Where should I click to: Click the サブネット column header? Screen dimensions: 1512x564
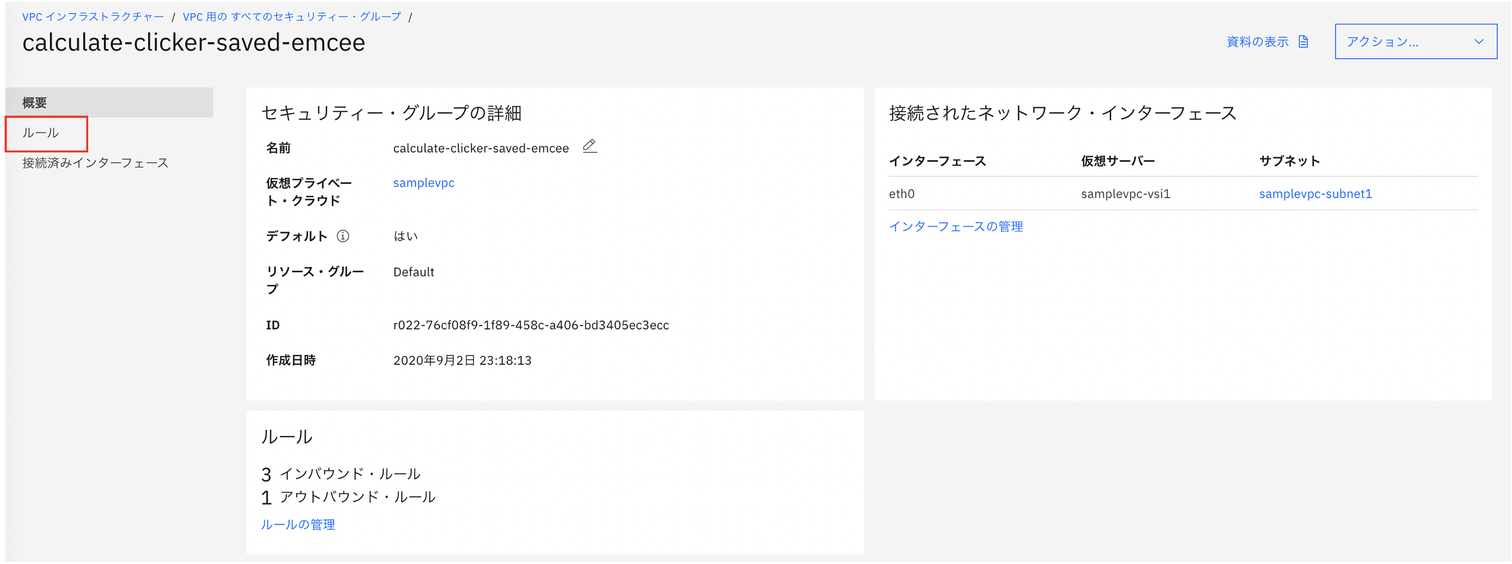click(1289, 161)
